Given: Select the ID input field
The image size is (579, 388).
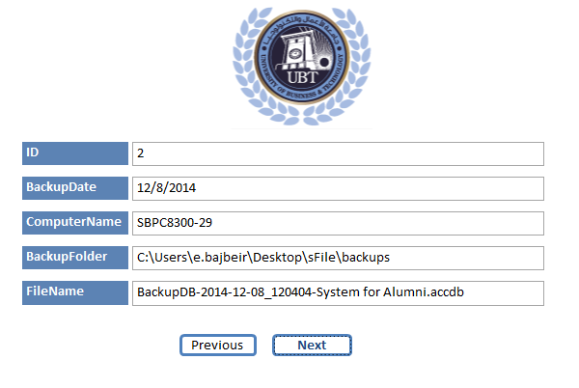Looking at the screenshot, I should pyautogui.click(x=338, y=153).
